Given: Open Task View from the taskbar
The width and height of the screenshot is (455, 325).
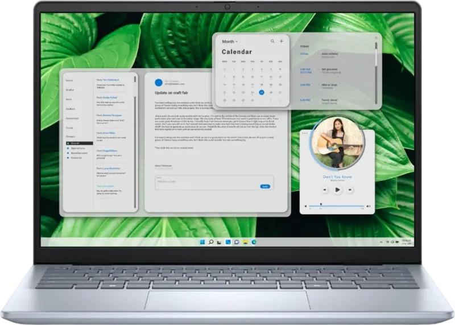Looking at the screenshot, I should pos(220,242).
